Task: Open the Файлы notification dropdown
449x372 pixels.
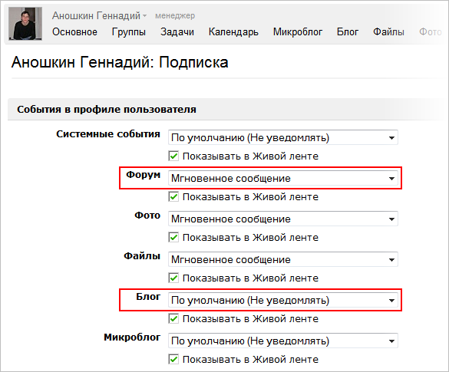Action: point(283,259)
